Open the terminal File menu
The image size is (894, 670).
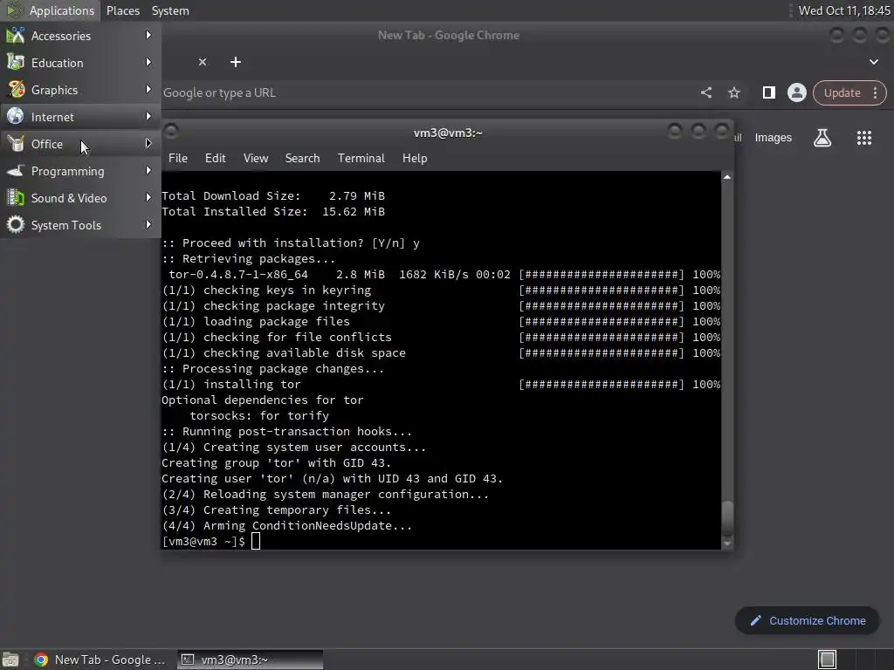[x=178, y=159]
